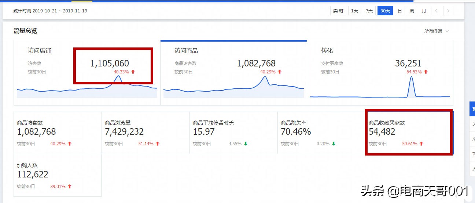This screenshot has height=203, width=475.
Task: Go to previous period arrow
Action: tap(436, 11)
